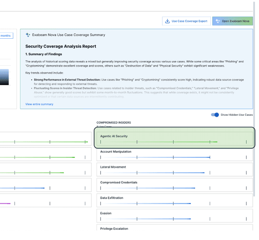Viewport: 259px width, 240px height.
Task: Click the Nova sparkle icon beside summary title
Action: (28, 35)
